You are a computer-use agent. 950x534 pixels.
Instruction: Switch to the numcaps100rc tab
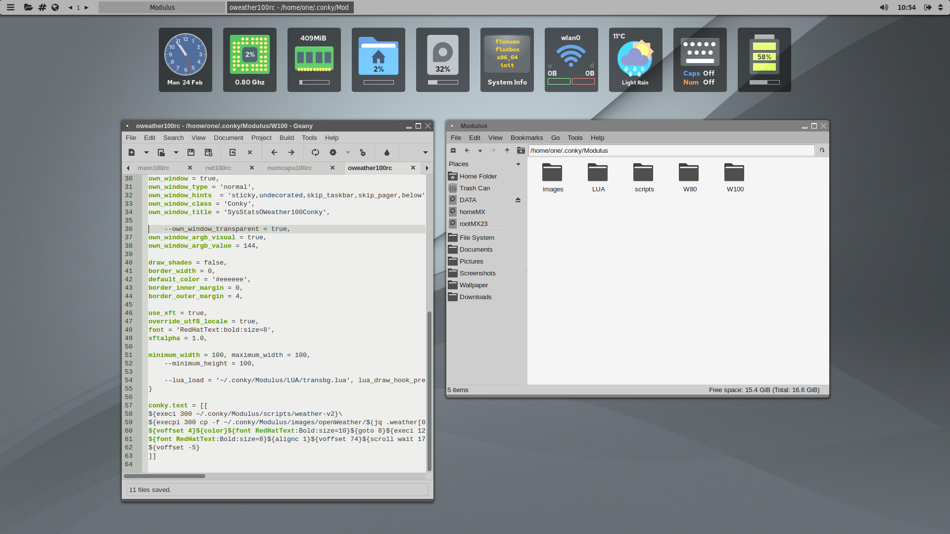[289, 168]
